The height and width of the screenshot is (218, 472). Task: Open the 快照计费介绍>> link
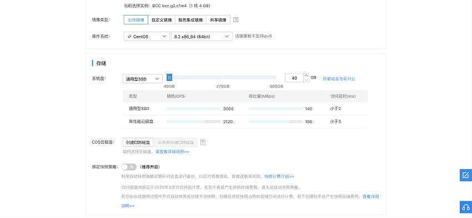click(x=279, y=176)
